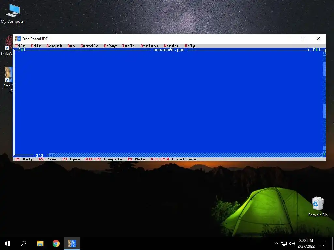Open the notification center icon

[323, 243]
